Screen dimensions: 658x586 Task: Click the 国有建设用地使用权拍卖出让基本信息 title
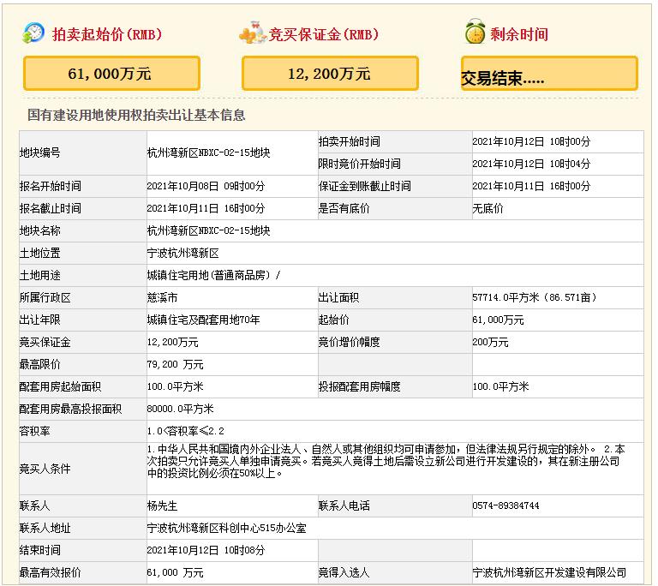(136, 115)
